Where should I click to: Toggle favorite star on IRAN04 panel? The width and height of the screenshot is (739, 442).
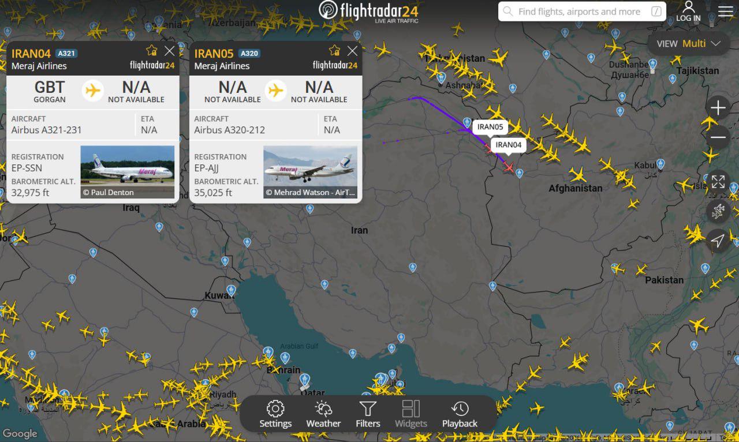(x=152, y=51)
